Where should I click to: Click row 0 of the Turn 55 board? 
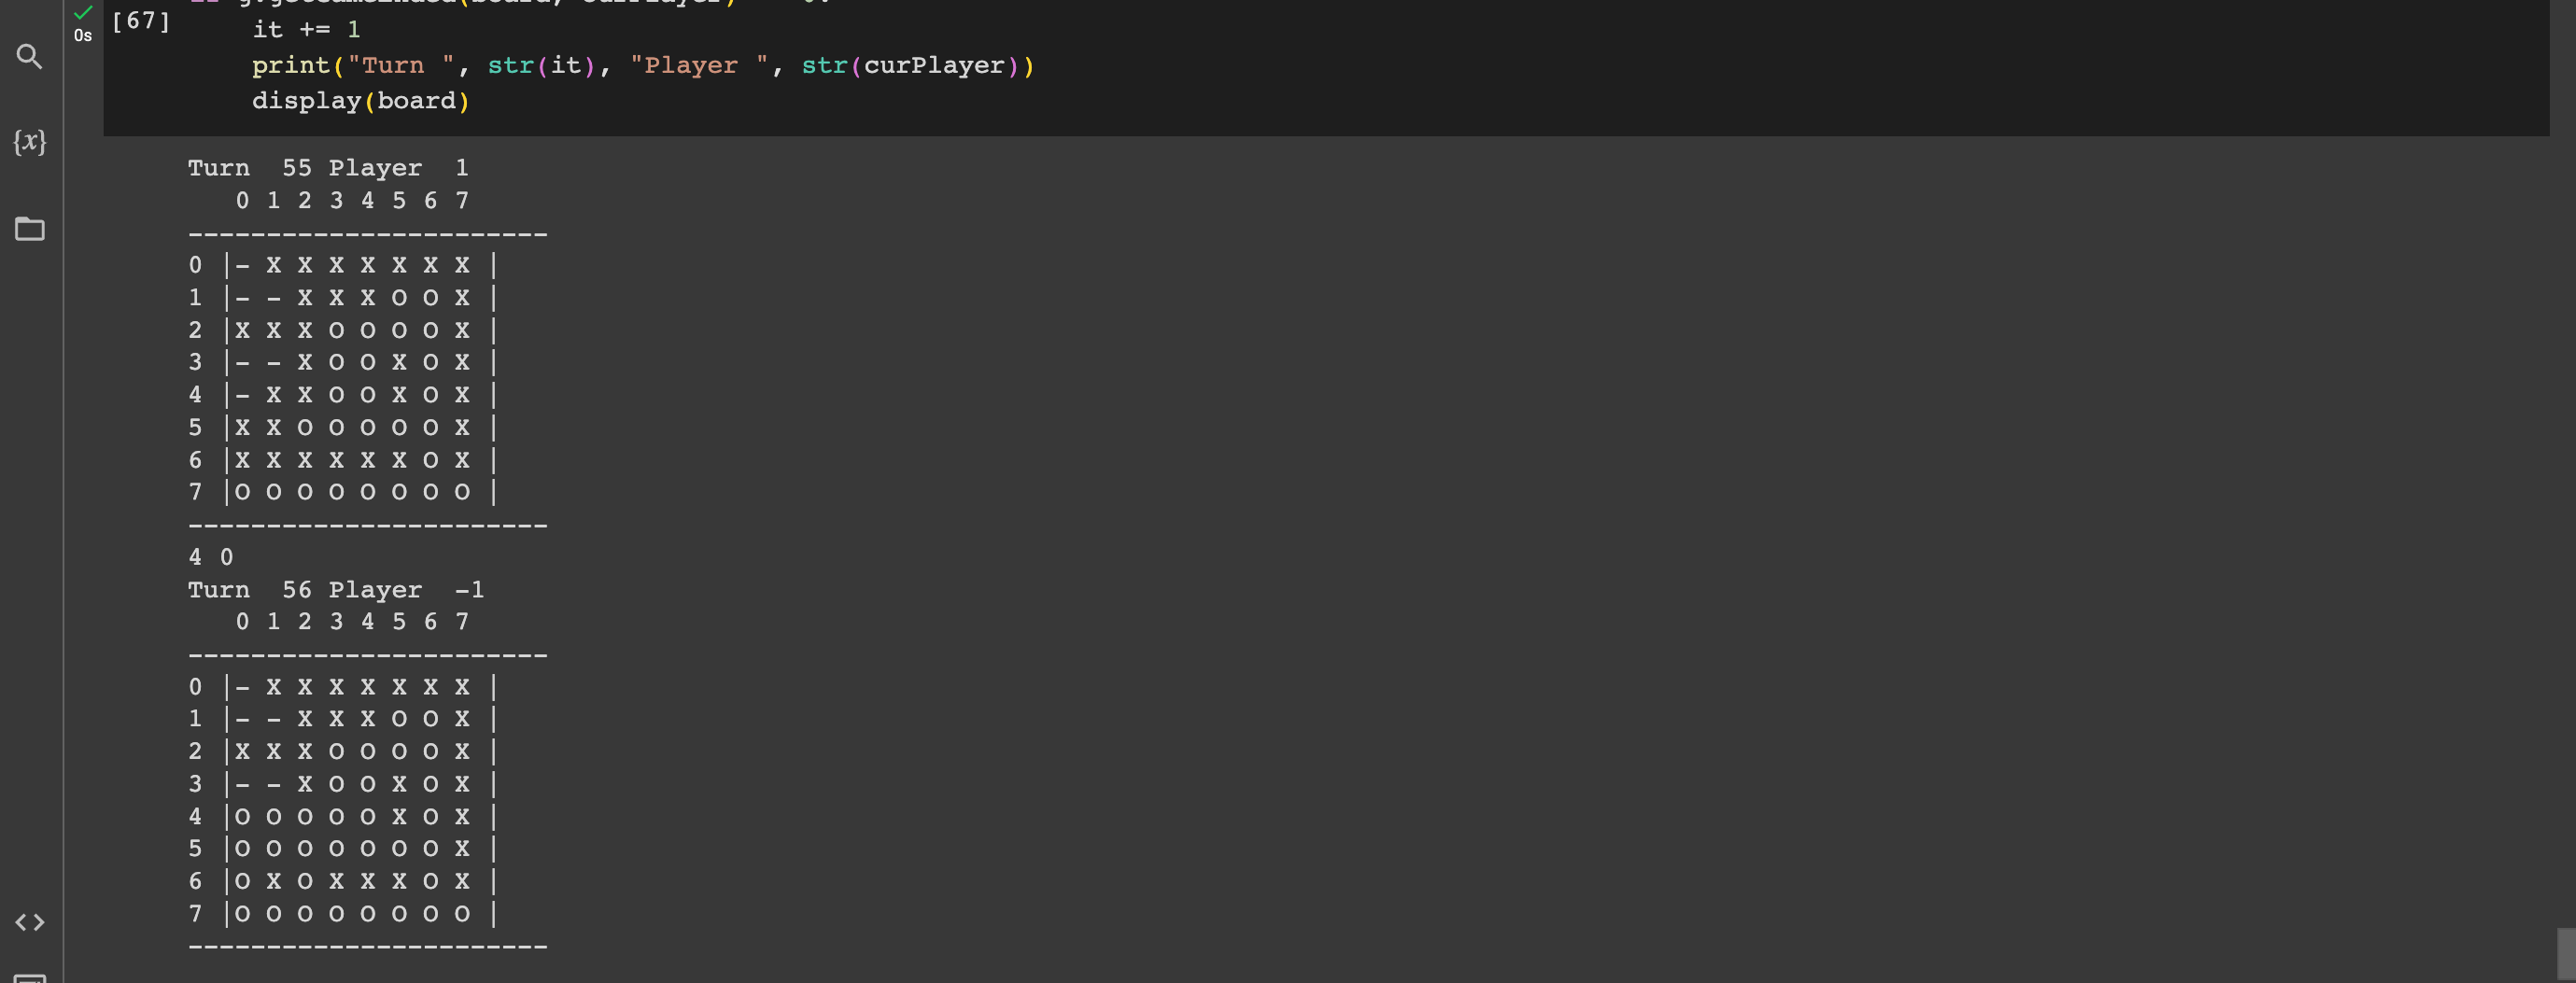click(343, 265)
